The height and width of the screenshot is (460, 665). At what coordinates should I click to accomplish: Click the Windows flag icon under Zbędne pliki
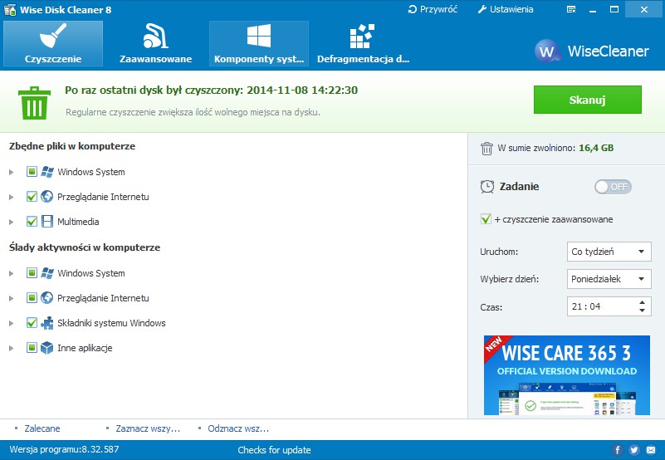47,172
